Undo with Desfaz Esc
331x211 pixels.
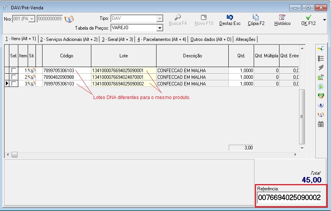(230, 17)
